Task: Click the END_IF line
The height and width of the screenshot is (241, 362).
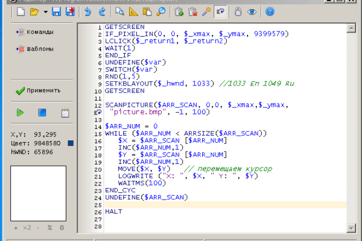Action: coord(118,55)
